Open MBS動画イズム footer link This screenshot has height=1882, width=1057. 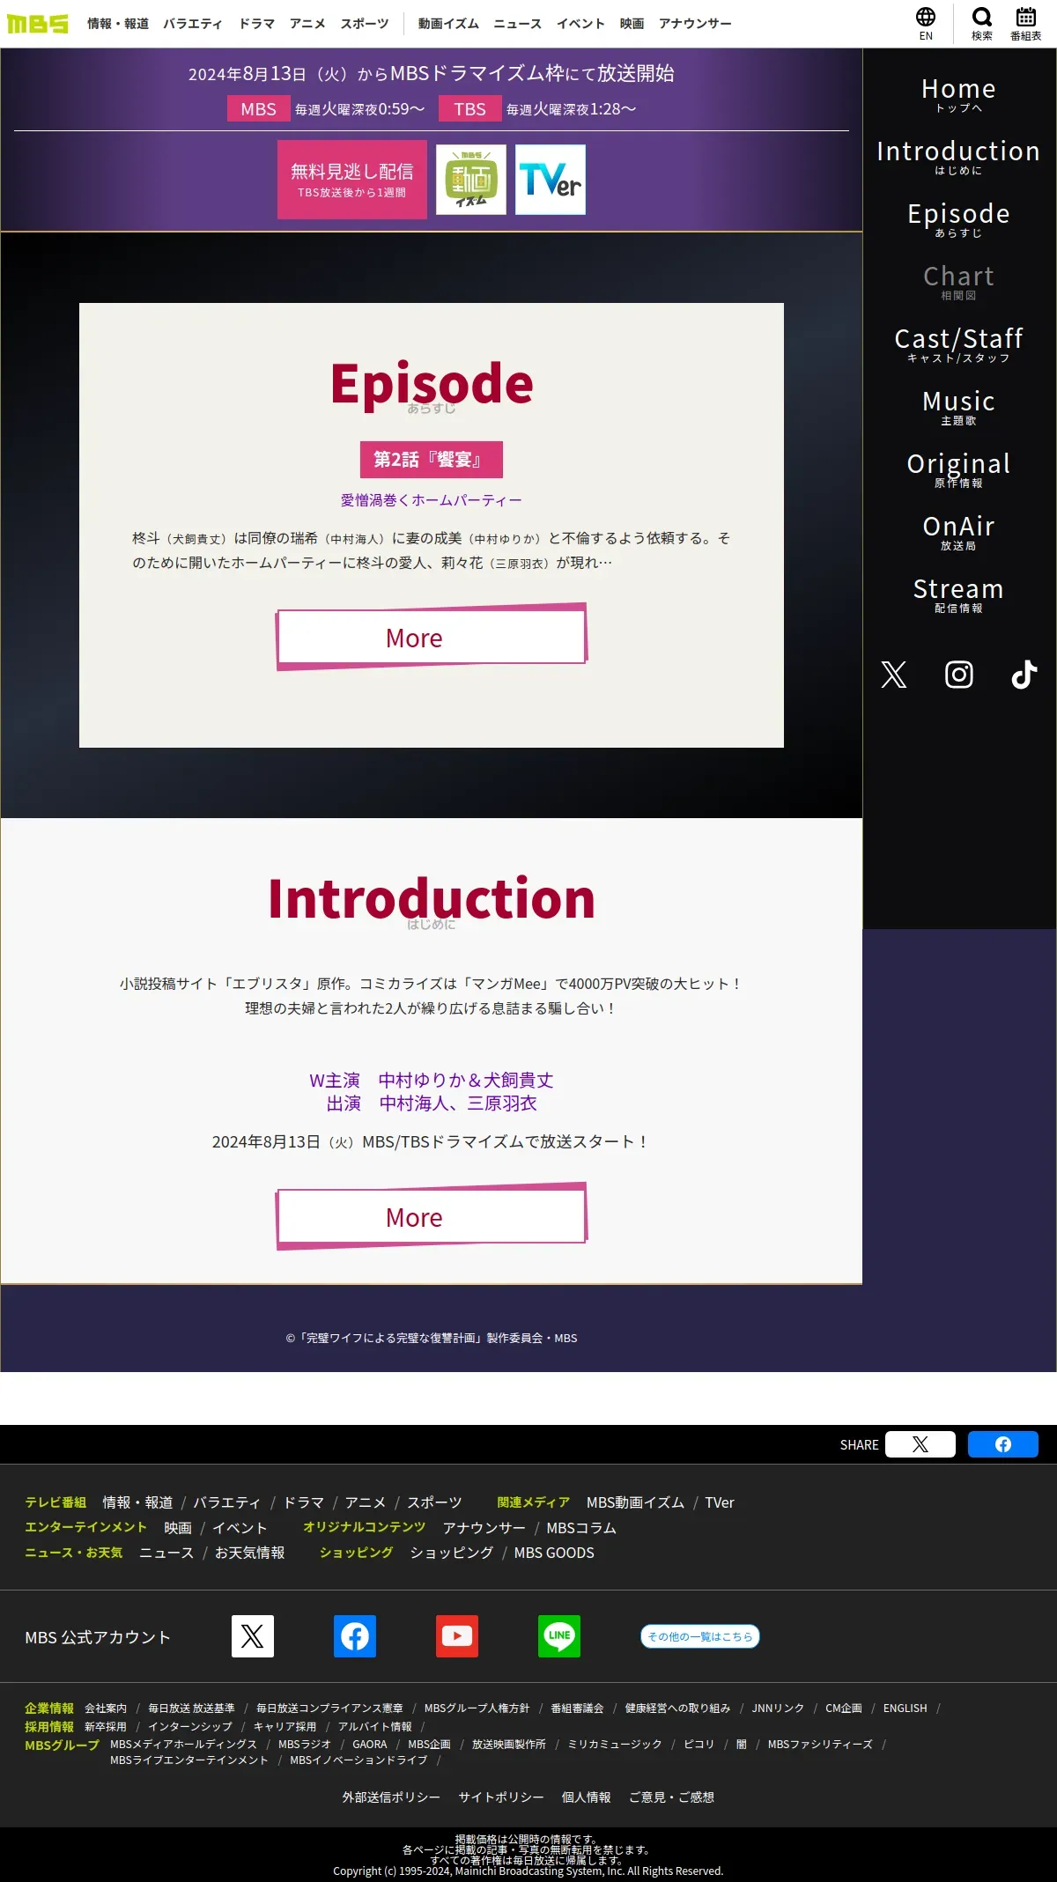[635, 1502]
